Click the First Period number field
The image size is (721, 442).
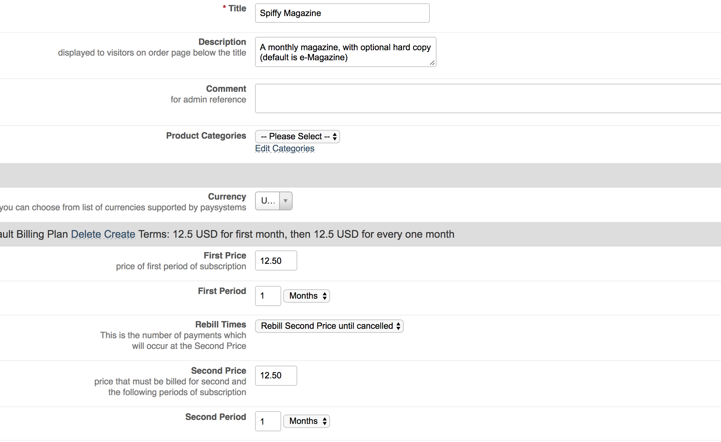(x=268, y=296)
